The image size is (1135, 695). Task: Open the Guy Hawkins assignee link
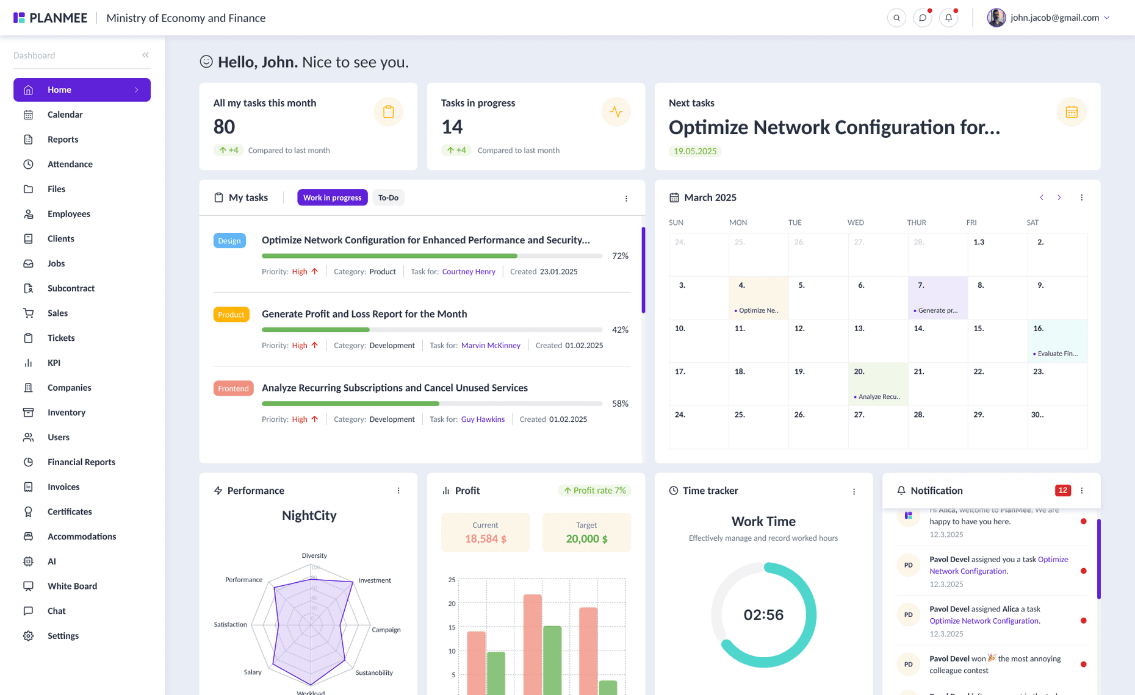[483, 419]
